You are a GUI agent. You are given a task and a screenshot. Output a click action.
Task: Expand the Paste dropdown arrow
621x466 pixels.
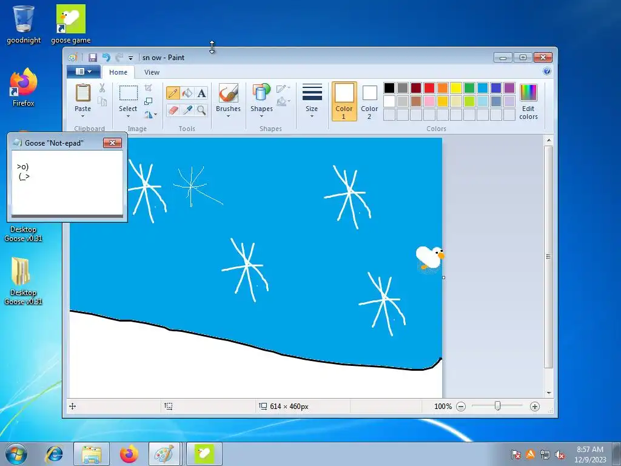(x=82, y=116)
